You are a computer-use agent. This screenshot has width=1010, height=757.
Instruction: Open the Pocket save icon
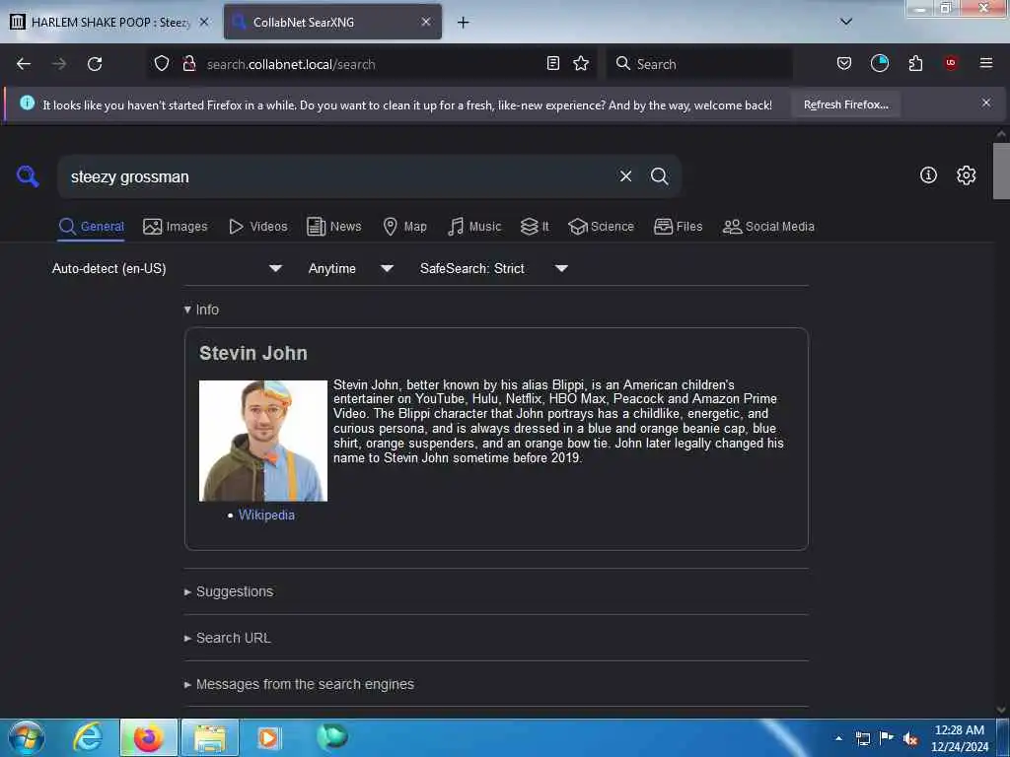coord(844,63)
